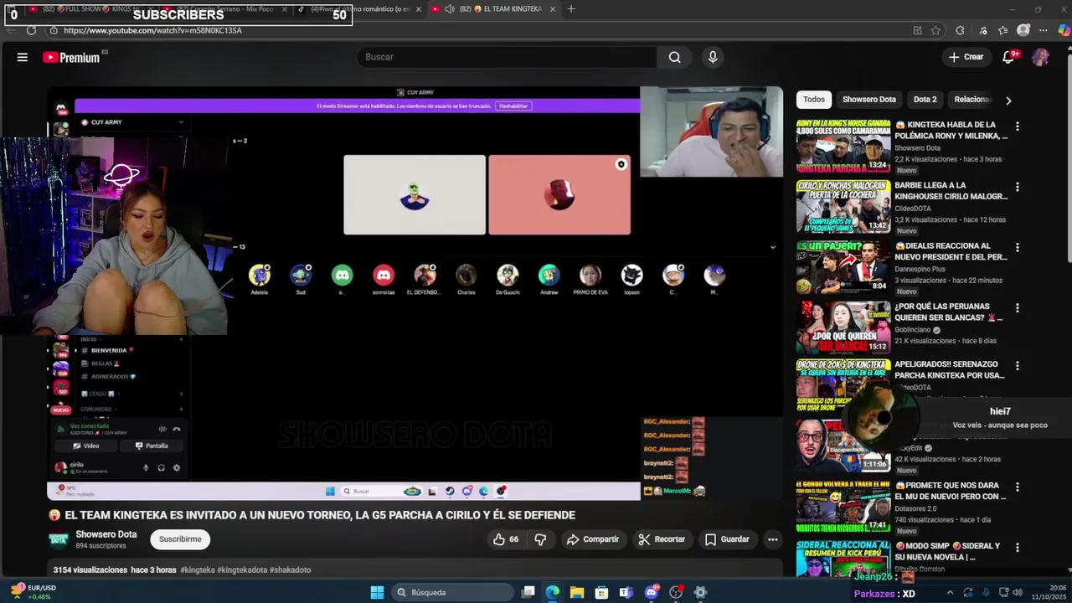This screenshot has width=1072, height=603.
Task: Click the Compartir button
Action: click(592, 539)
